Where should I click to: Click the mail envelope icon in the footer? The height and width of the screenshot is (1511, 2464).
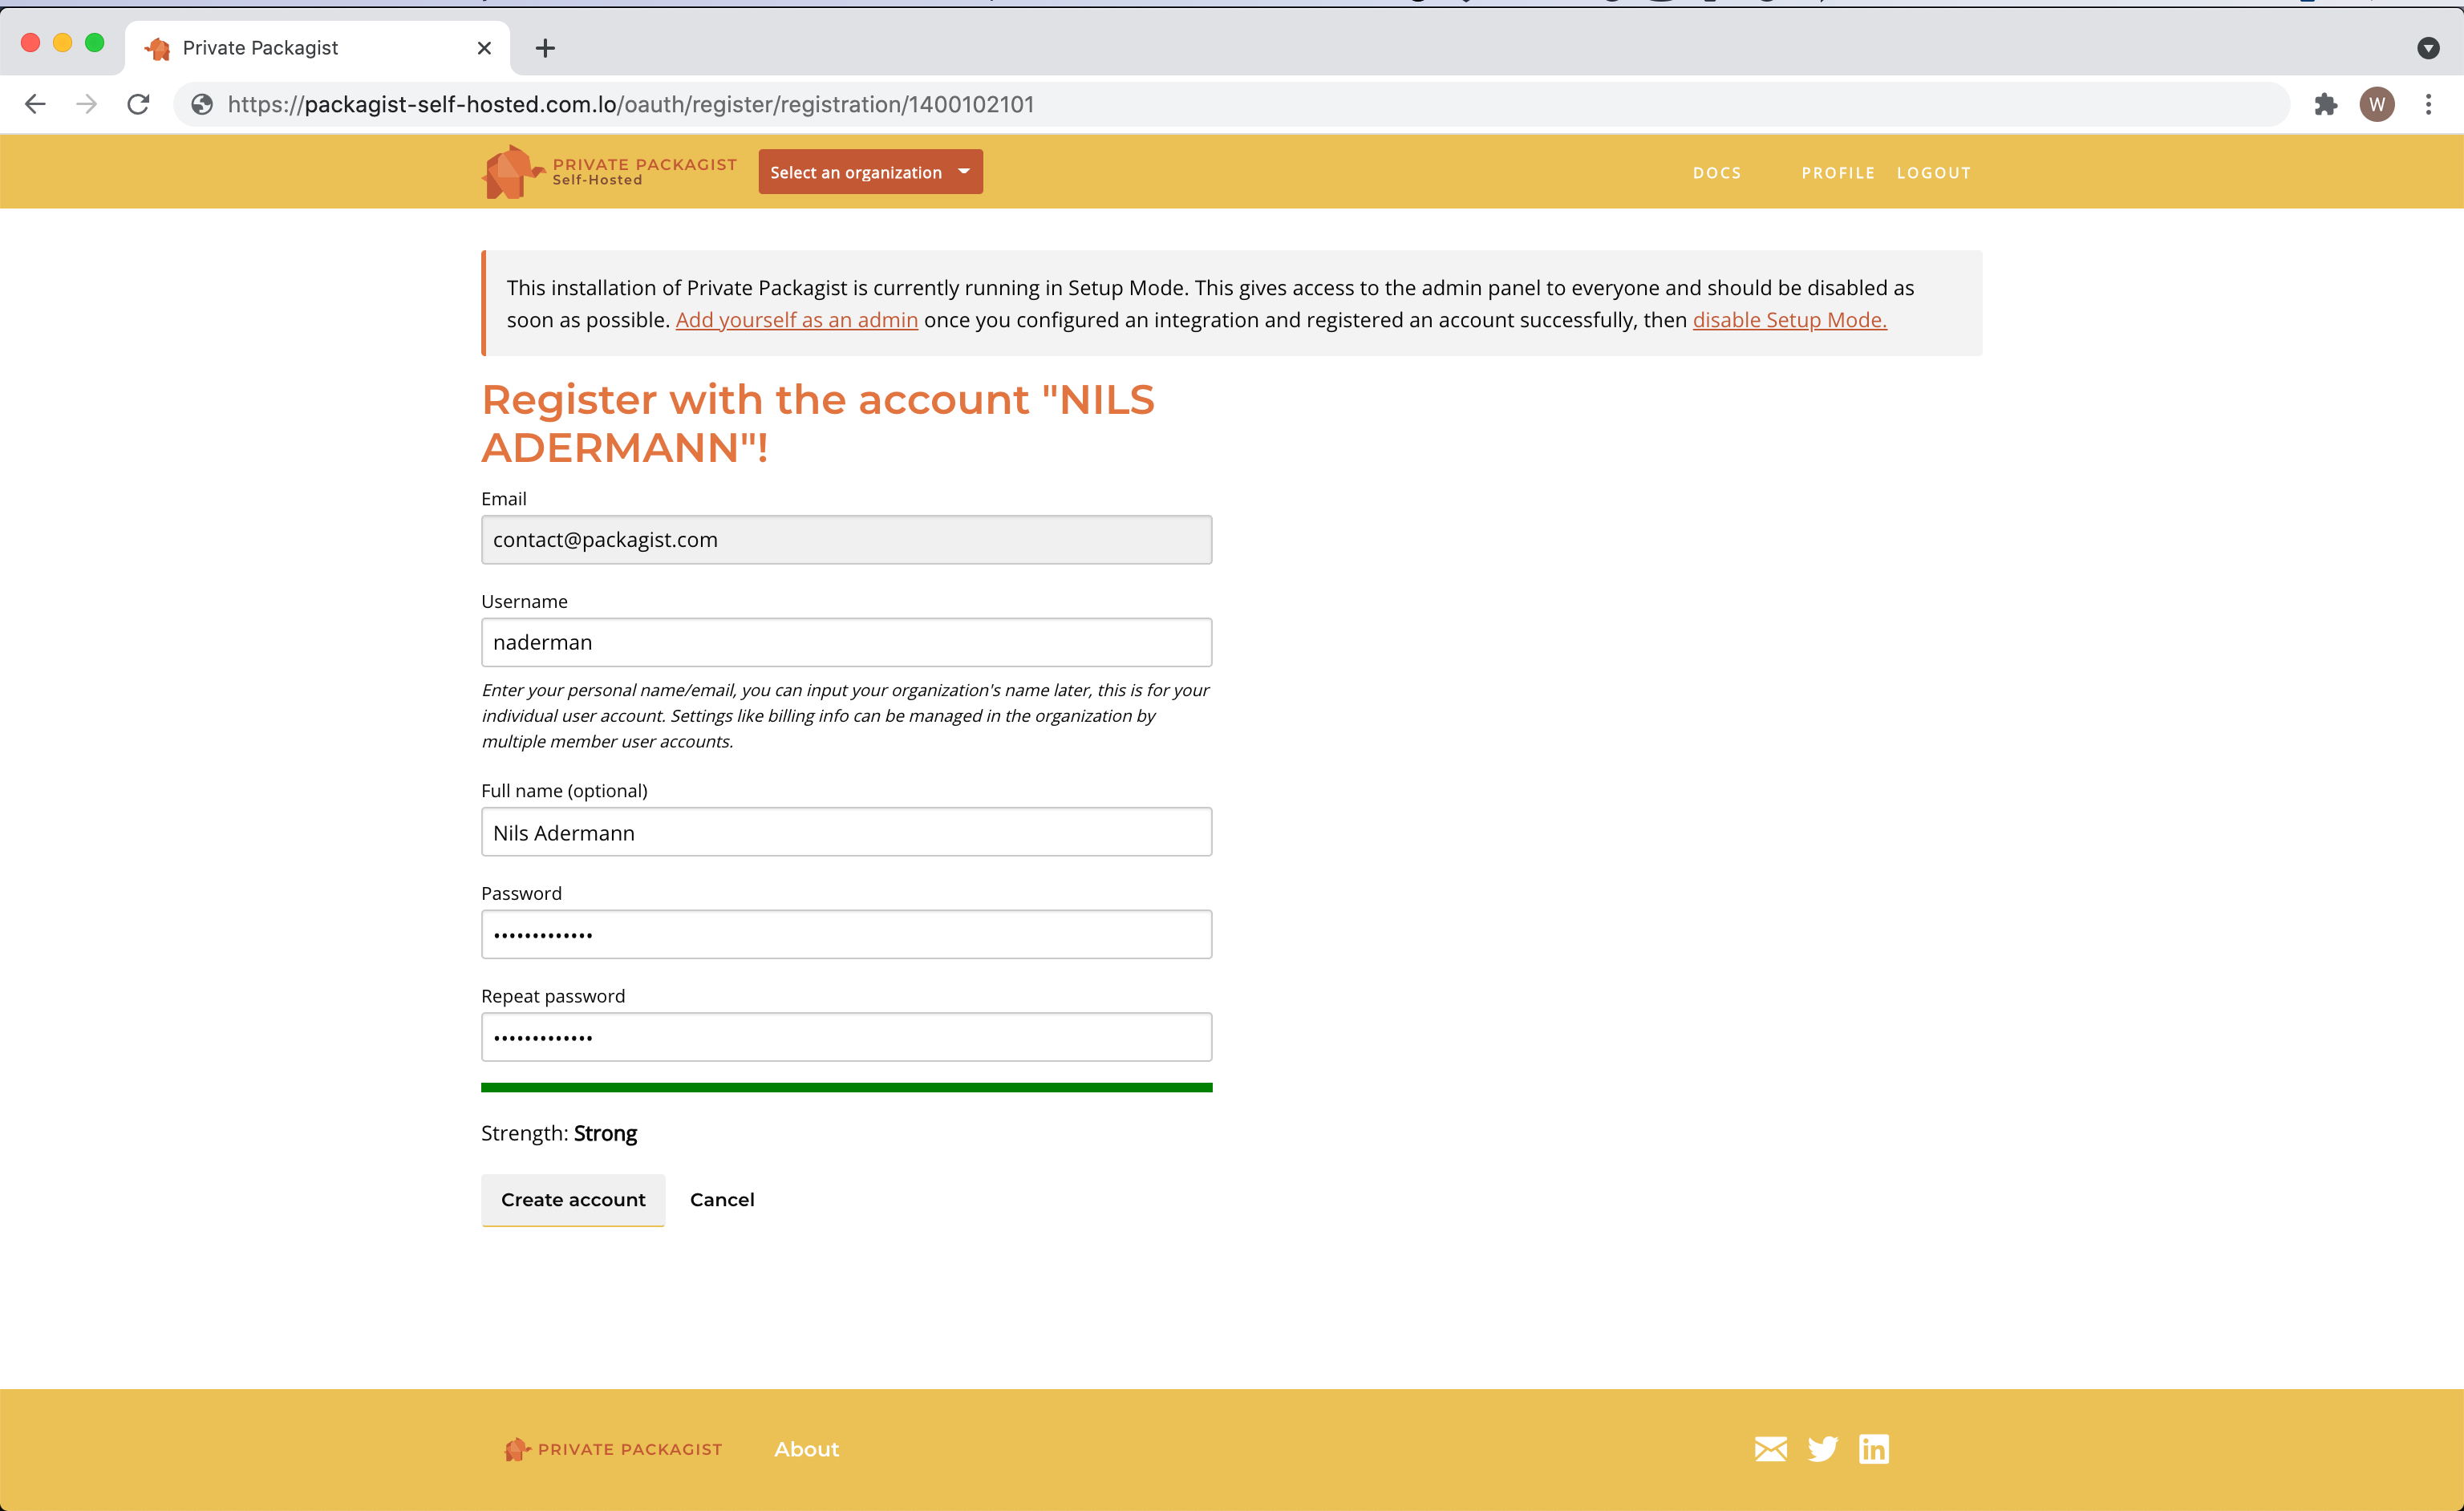click(1771, 1448)
